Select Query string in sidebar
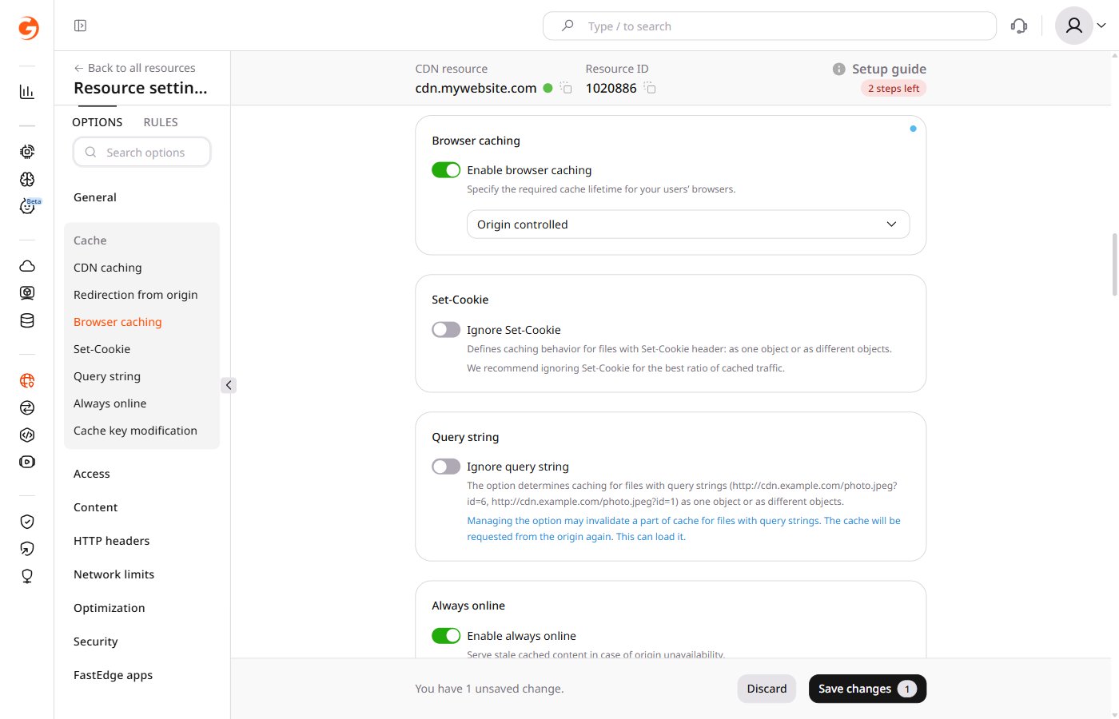The height and width of the screenshot is (719, 1119). pyautogui.click(x=106, y=376)
